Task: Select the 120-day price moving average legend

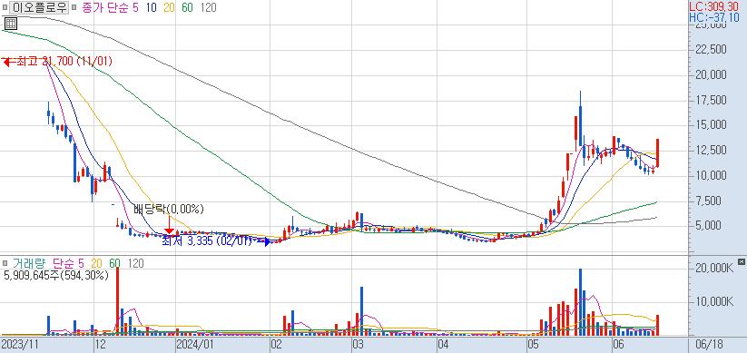Action: click(x=208, y=7)
